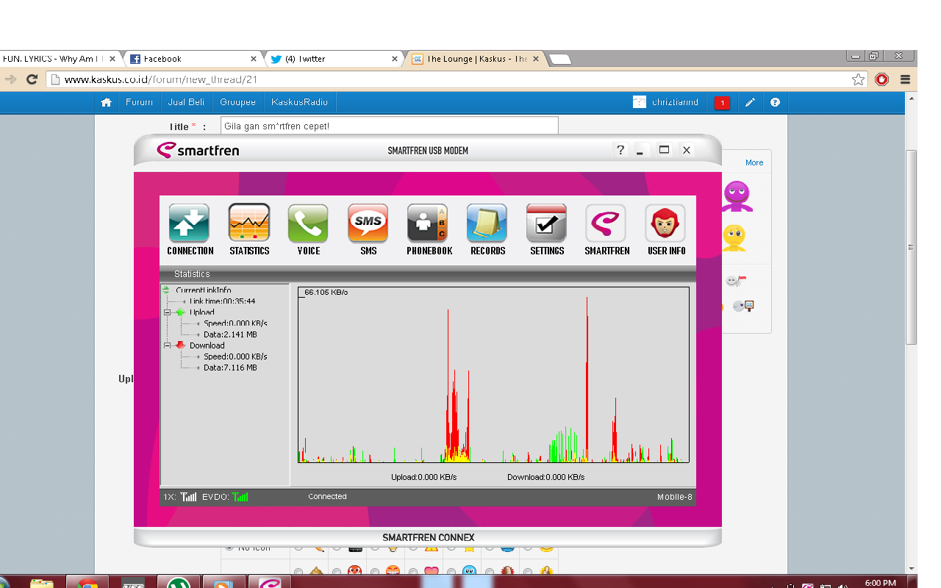Click the green Upload arrow icon
This screenshot has width=941, height=588.
tap(180, 312)
